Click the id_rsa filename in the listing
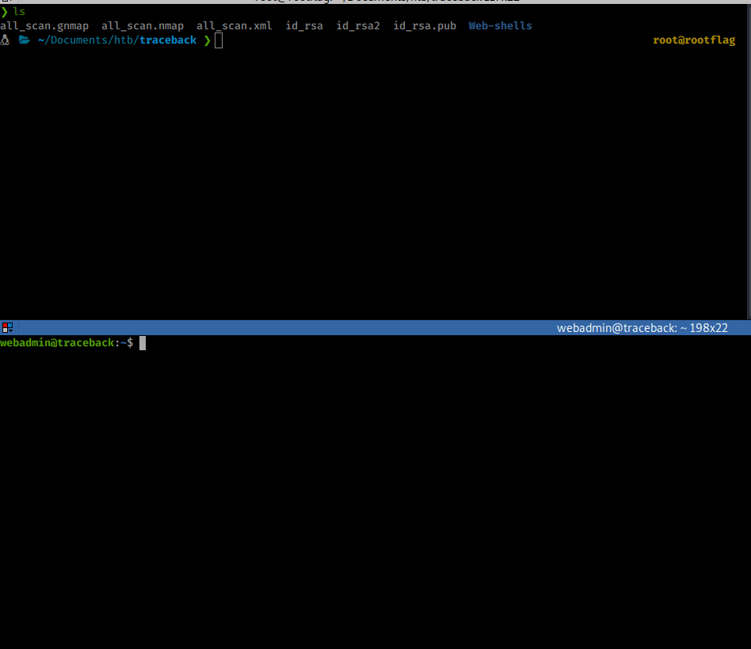The height and width of the screenshot is (649, 751). (x=304, y=25)
